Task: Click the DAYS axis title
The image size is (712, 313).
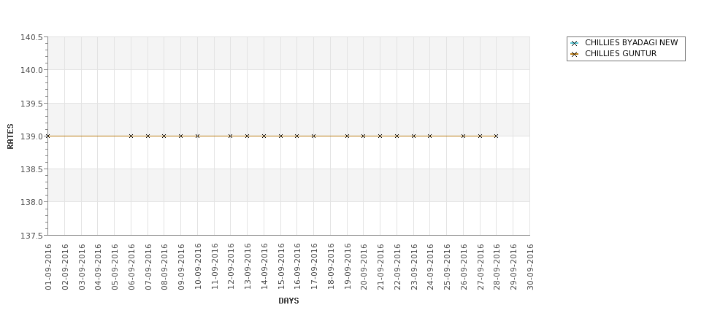Action: [288, 301]
